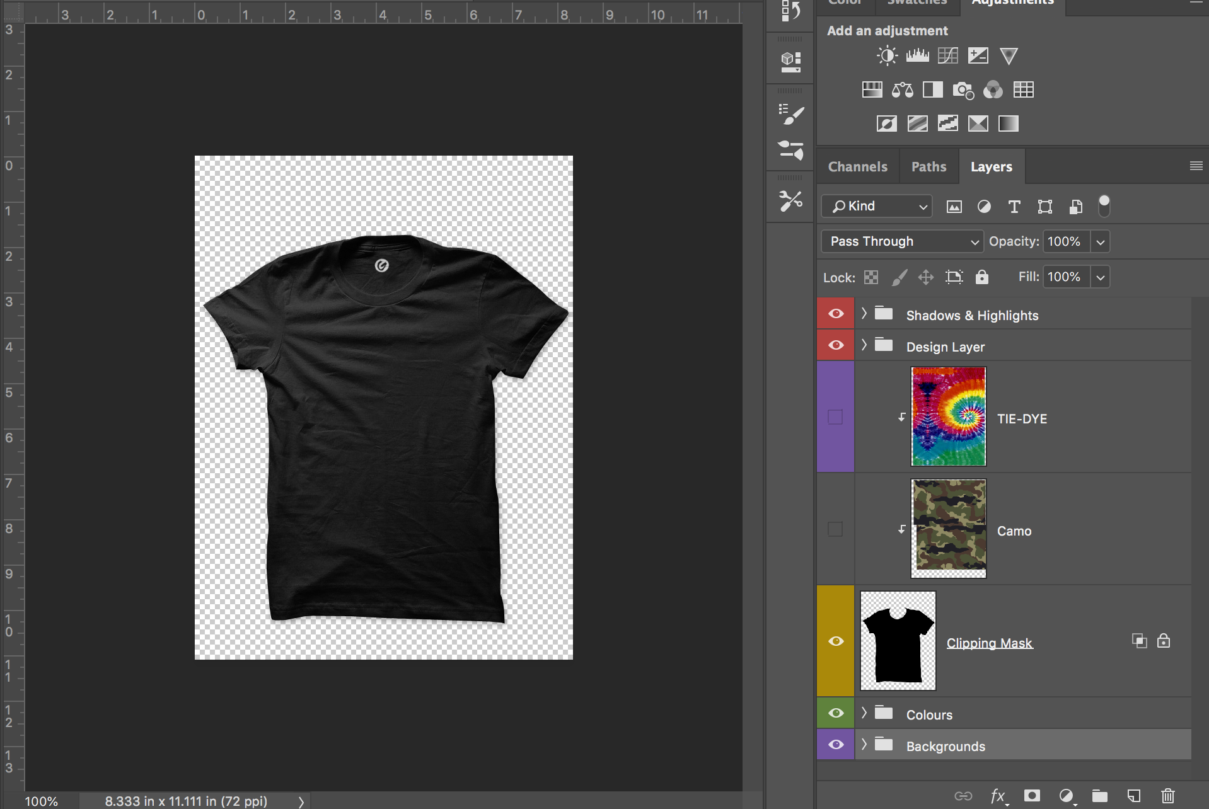Click the delete layer trash icon

pos(1167,796)
